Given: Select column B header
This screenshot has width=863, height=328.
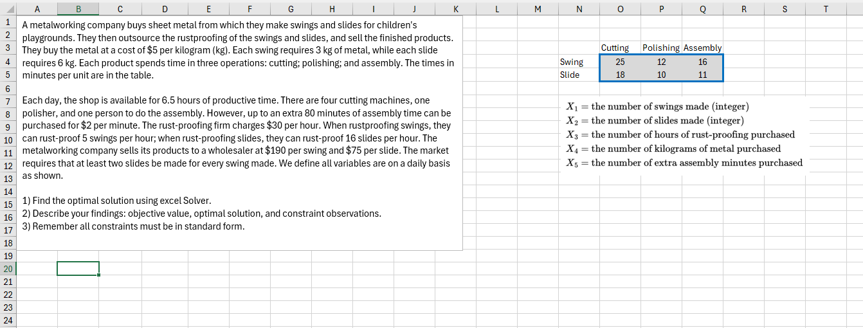Looking at the screenshot, I should coord(78,8).
